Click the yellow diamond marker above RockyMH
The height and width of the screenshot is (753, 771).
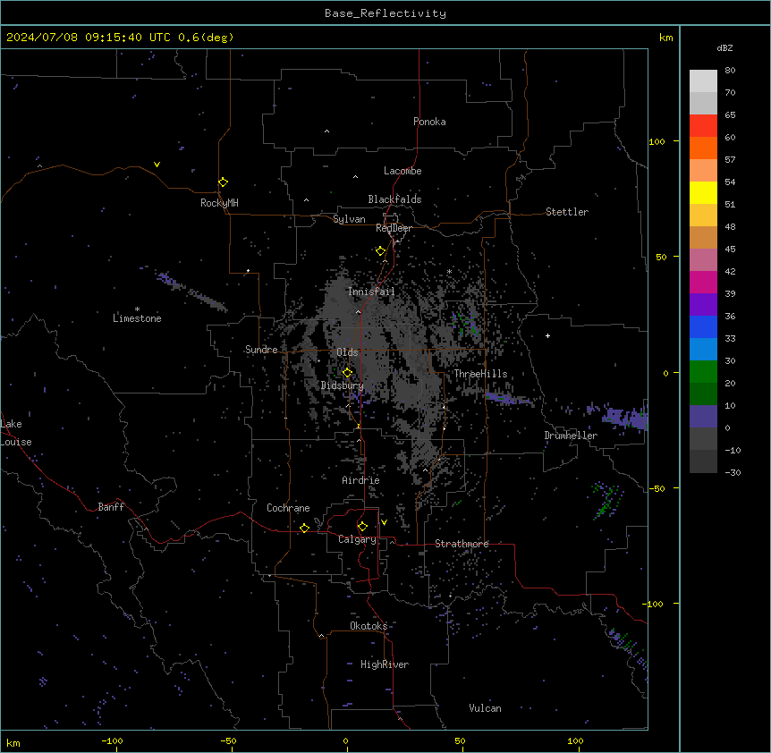(223, 182)
